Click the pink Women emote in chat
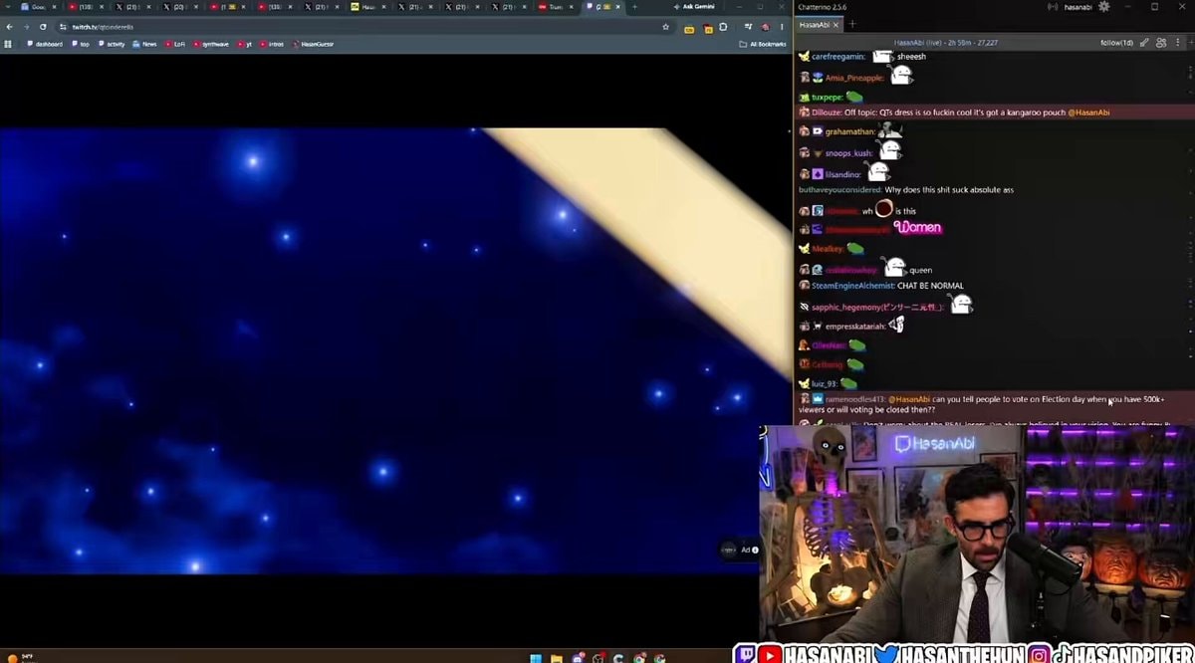Viewport: 1195px width, 663px height. [x=917, y=228]
